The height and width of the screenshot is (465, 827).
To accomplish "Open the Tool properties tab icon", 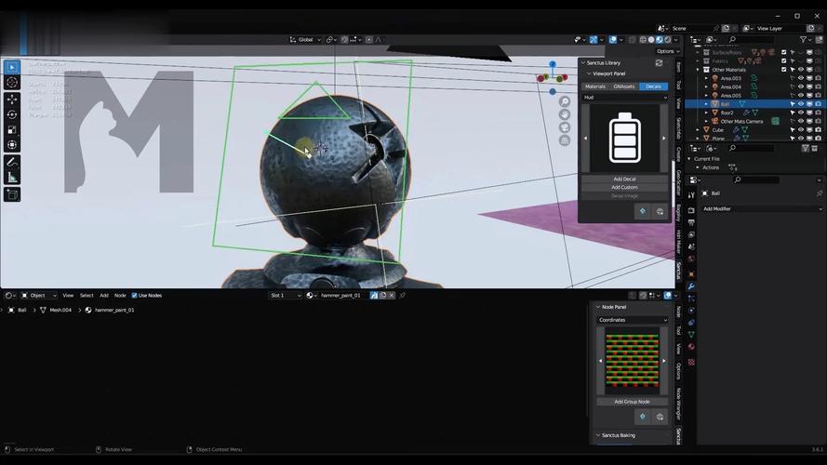I will point(691,195).
